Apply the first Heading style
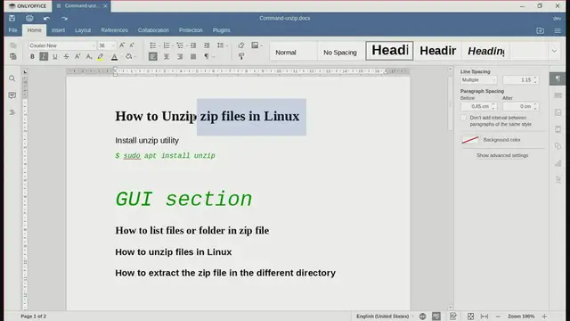The image size is (570, 321). (389, 51)
